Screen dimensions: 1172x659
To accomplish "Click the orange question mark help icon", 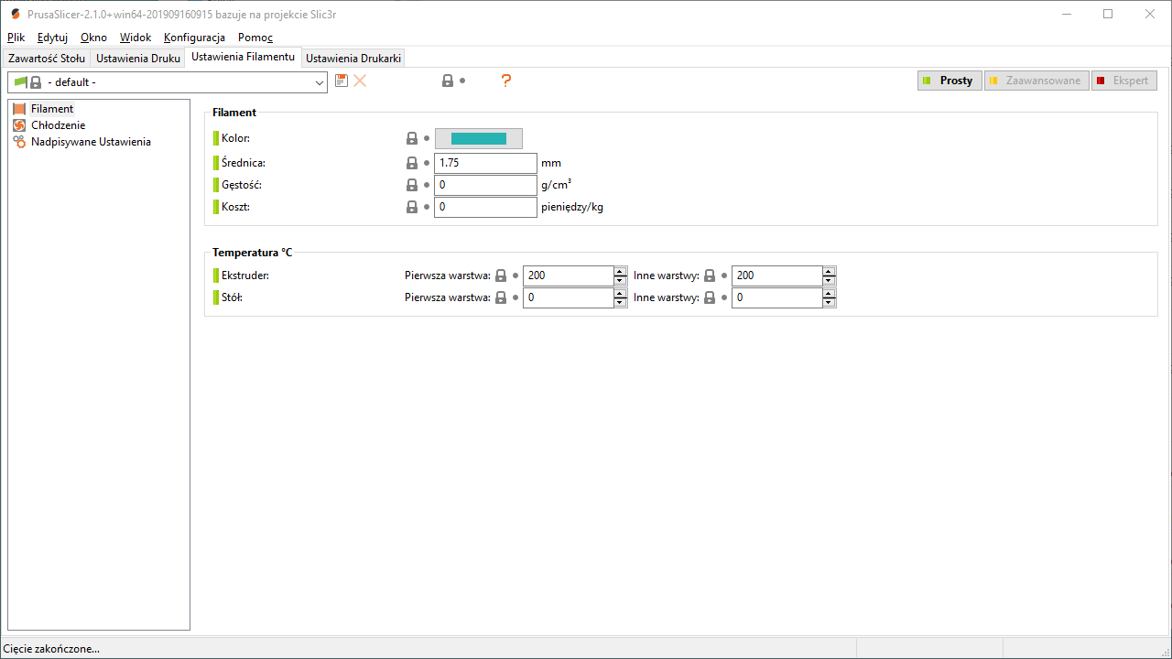I will pos(505,81).
